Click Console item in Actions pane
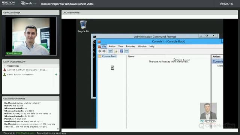Screen dimensions: 240x135 click(x=217, y=61)
